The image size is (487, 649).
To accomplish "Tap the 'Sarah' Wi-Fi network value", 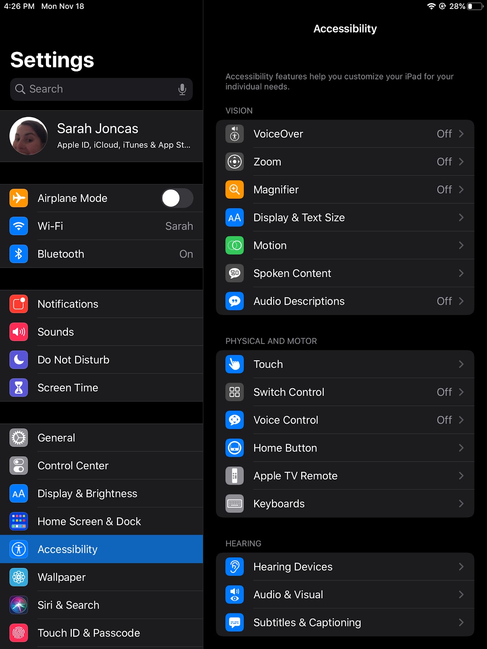I will click(x=179, y=226).
